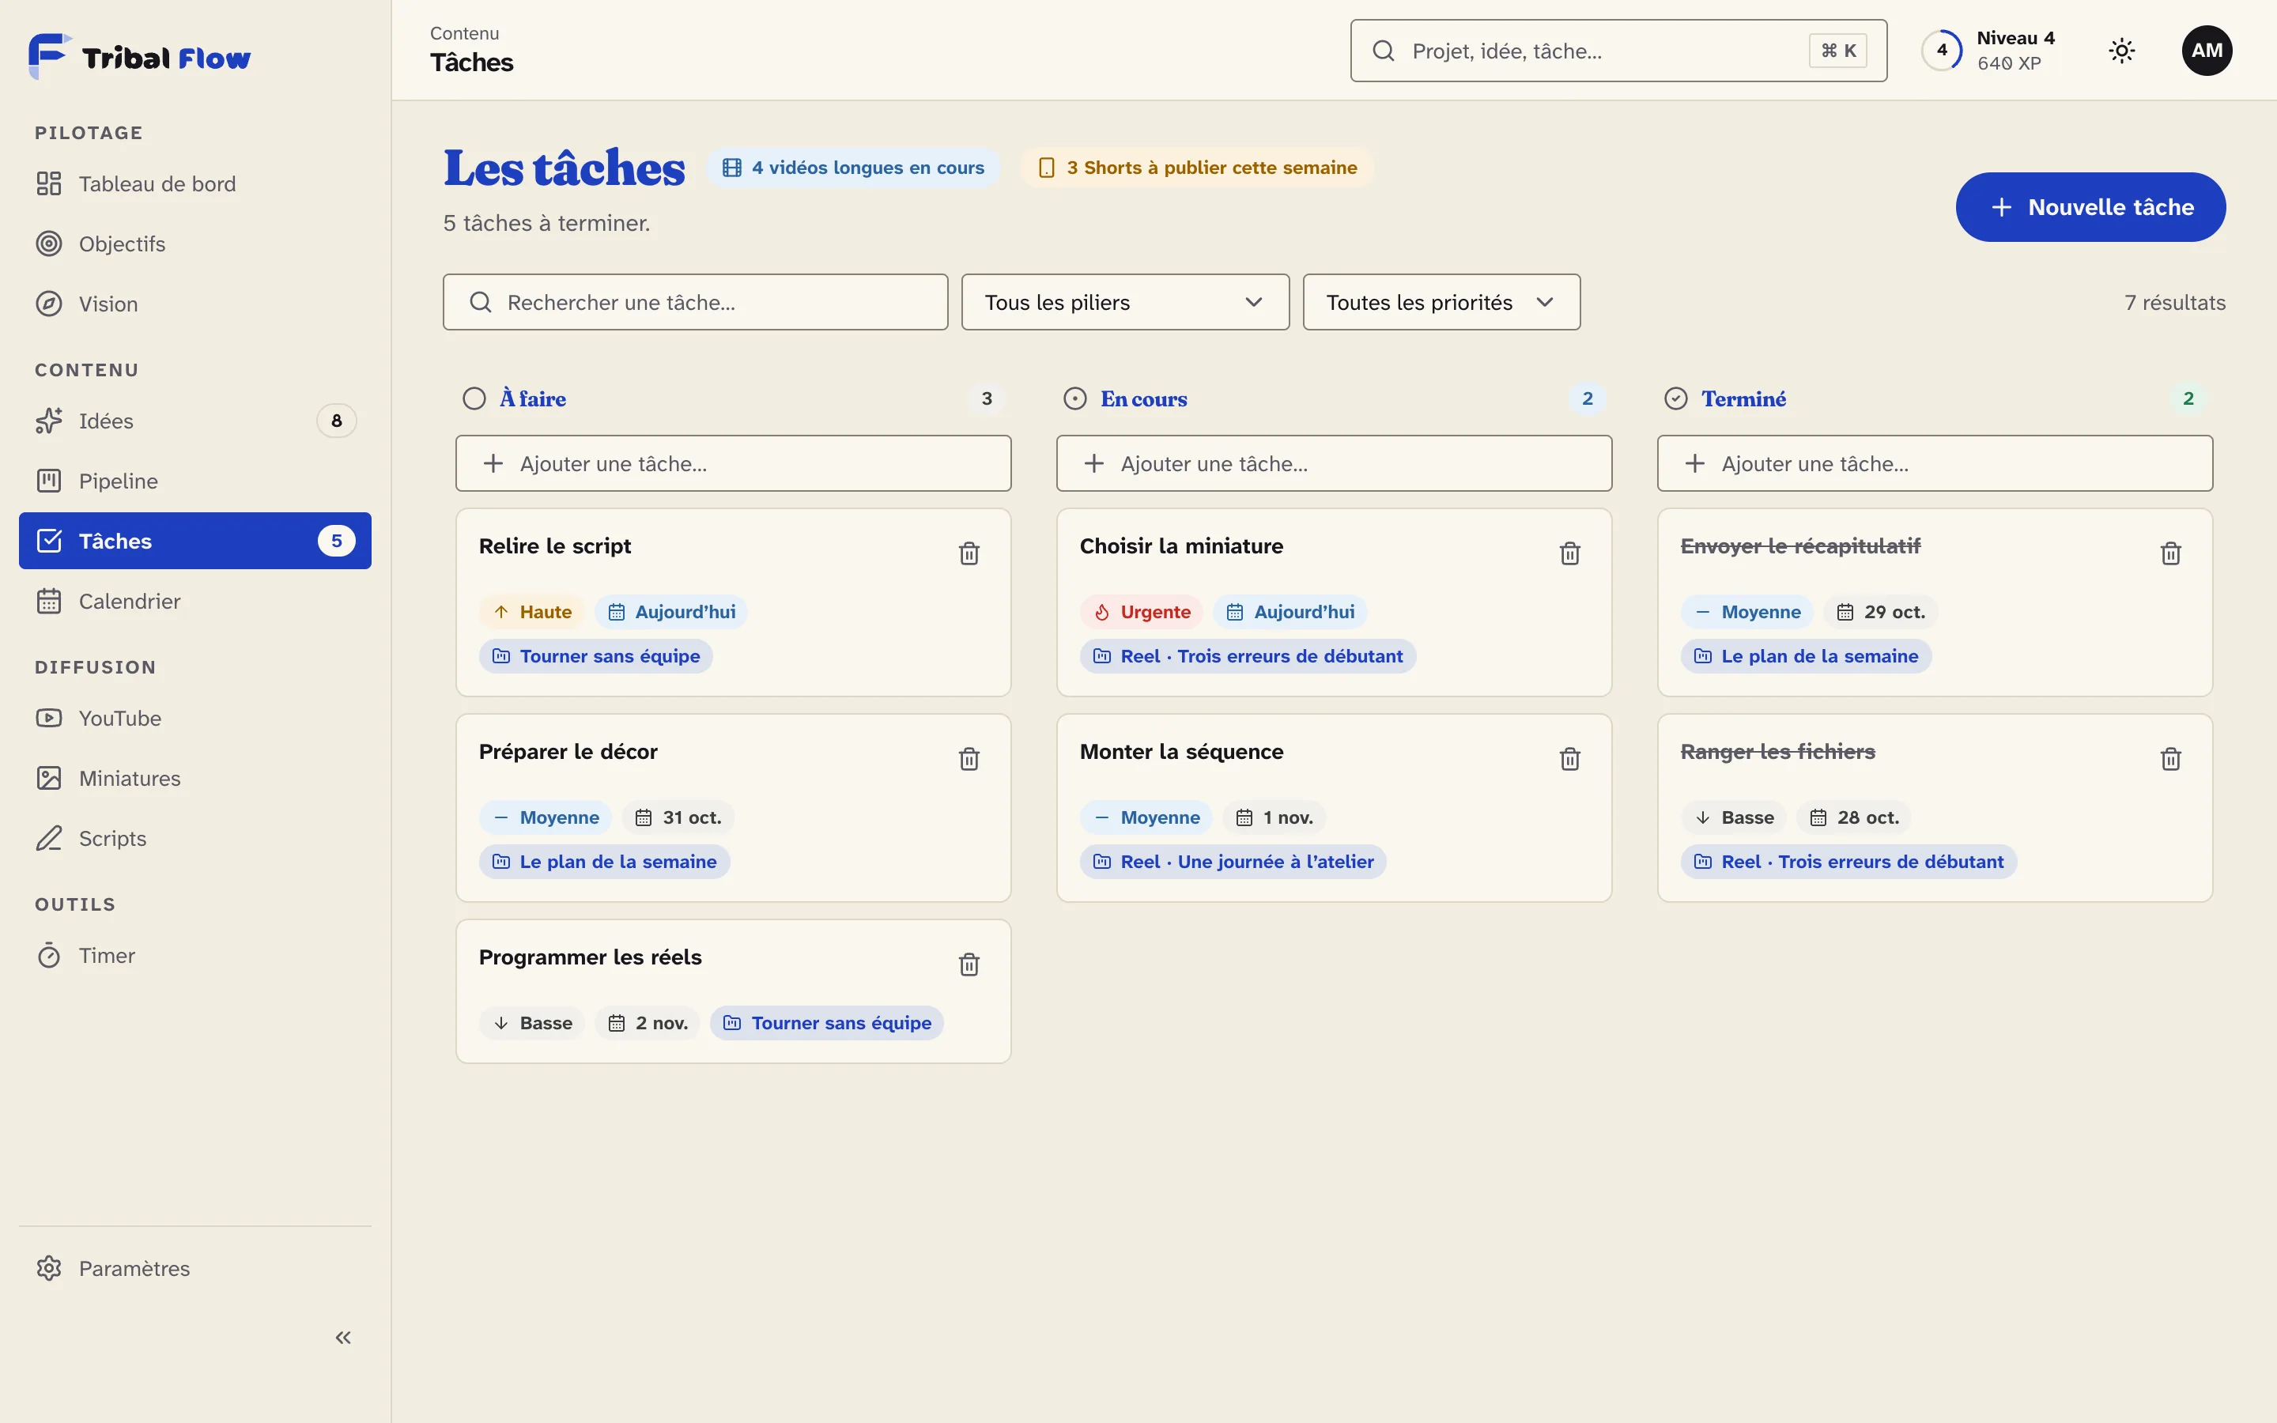Open the Pipeline view
Image resolution: width=2277 pixels, height=1423 pixels.
point(194,481)
